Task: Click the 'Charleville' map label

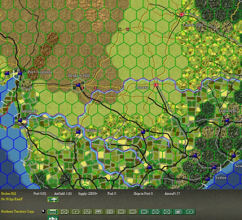Action: click(x=193, y=25)
